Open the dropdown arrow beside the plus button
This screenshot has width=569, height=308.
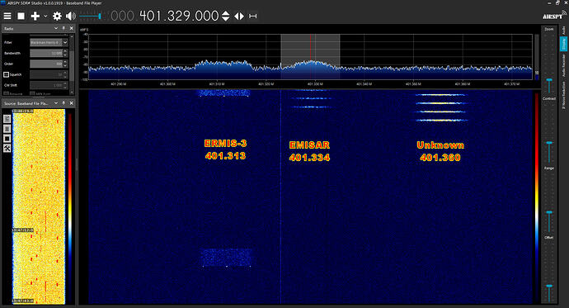[45, 16]
